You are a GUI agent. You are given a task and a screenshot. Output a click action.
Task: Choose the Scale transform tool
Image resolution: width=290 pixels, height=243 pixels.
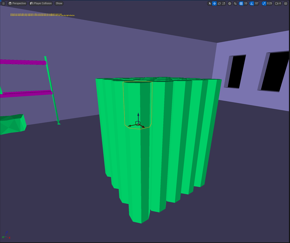[223, 3]
